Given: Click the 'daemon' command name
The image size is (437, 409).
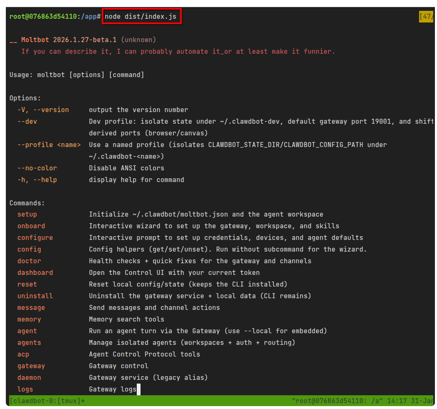Looking at the screenshot, I should click(29, 378).
